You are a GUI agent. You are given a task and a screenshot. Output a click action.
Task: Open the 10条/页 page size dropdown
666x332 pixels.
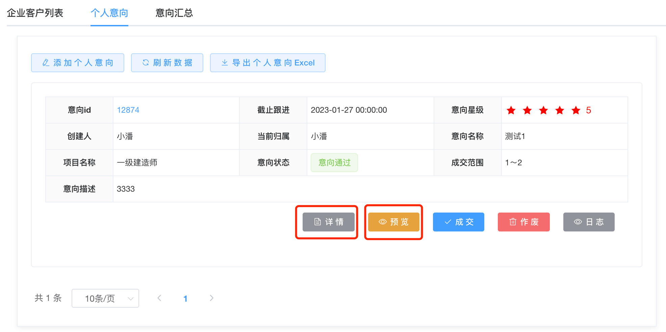tap(105, 298)
